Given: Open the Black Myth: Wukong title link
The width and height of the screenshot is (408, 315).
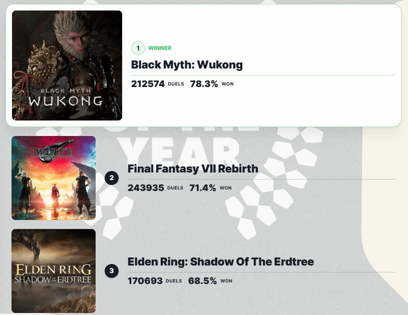Looking at the screenshot, I should (187, 64).
